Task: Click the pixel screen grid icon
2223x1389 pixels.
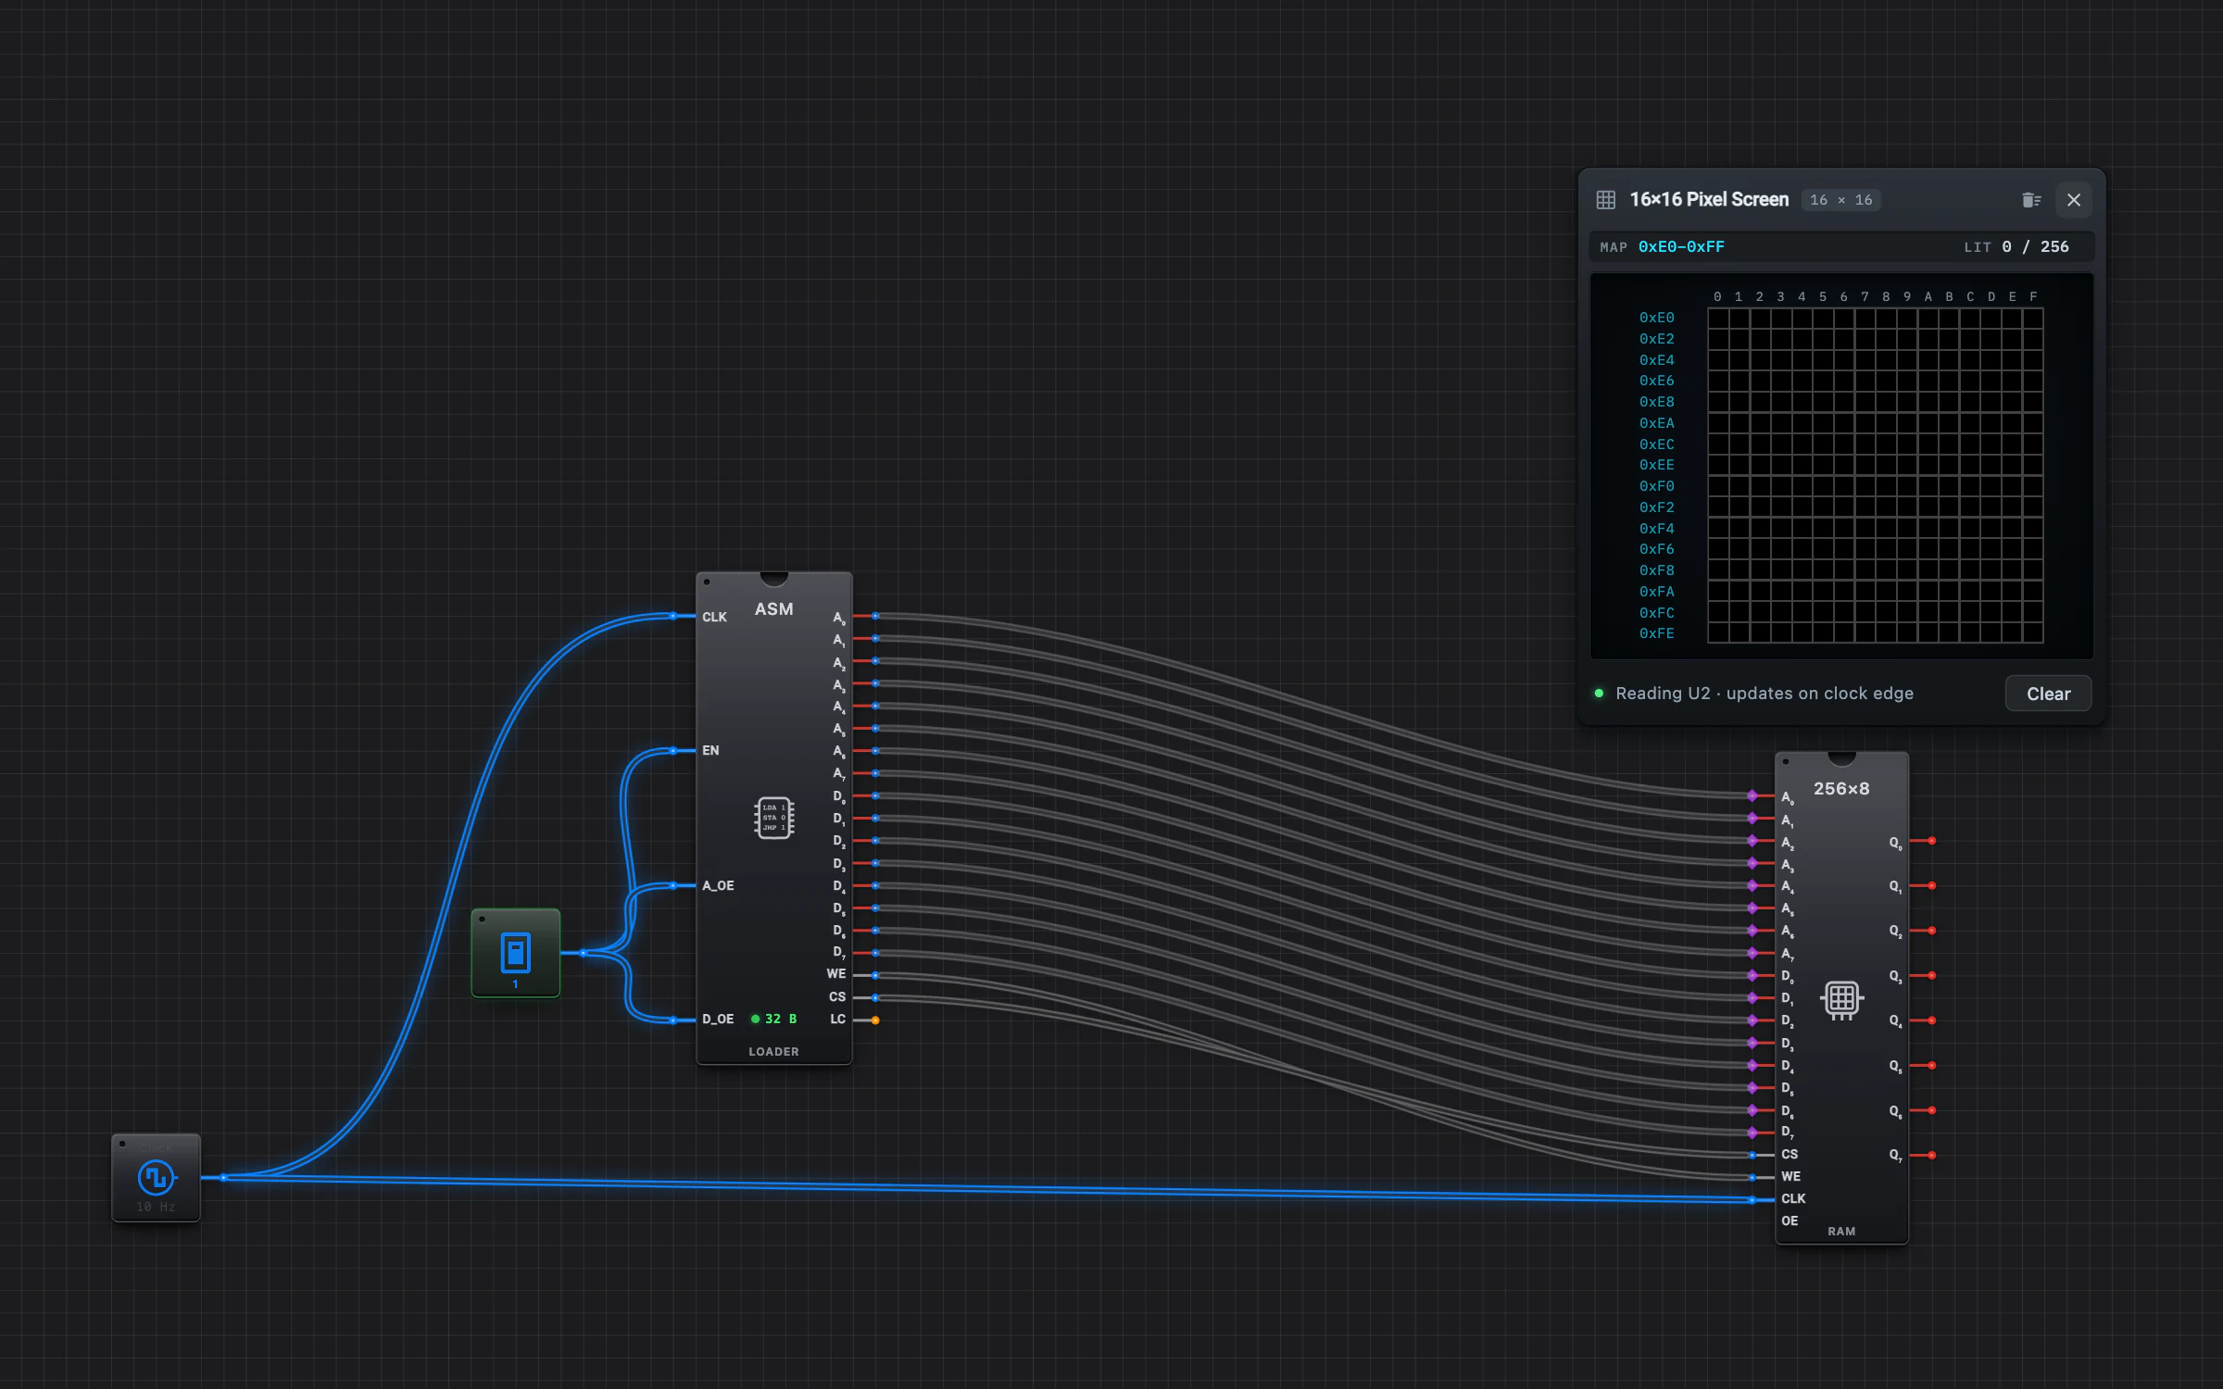Action: click(x=1606, y=200)
